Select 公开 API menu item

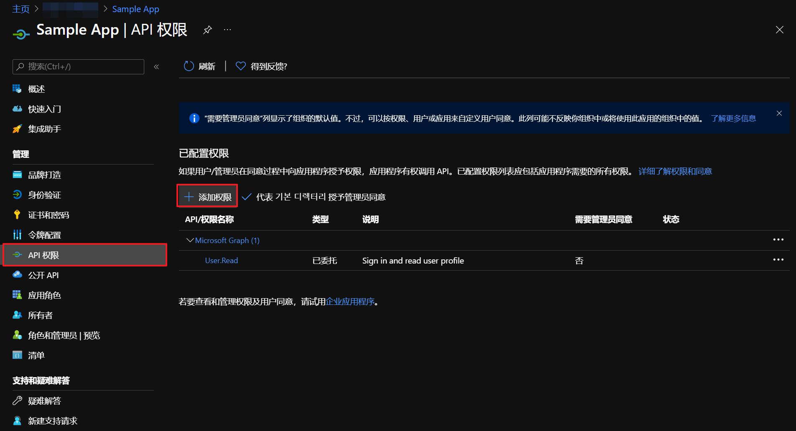pos(43,275)
